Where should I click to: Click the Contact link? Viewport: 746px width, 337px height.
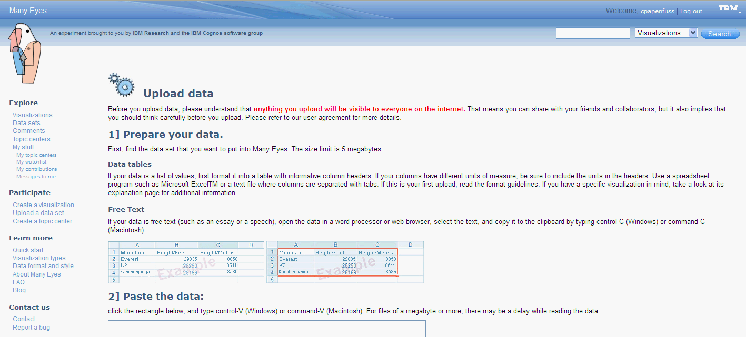tap(24, 319)
